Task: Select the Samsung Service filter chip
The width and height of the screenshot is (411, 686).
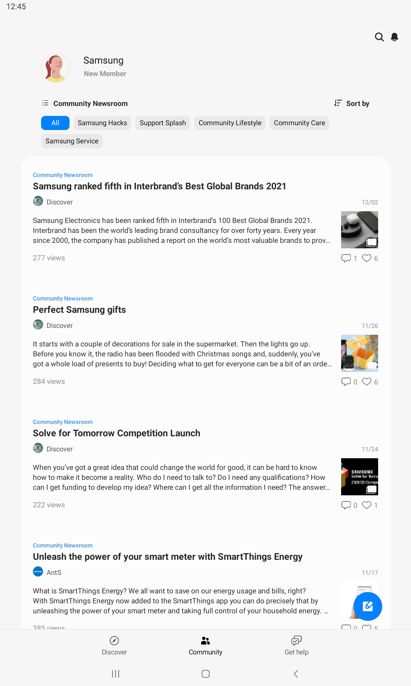Action: pos(72,141)
